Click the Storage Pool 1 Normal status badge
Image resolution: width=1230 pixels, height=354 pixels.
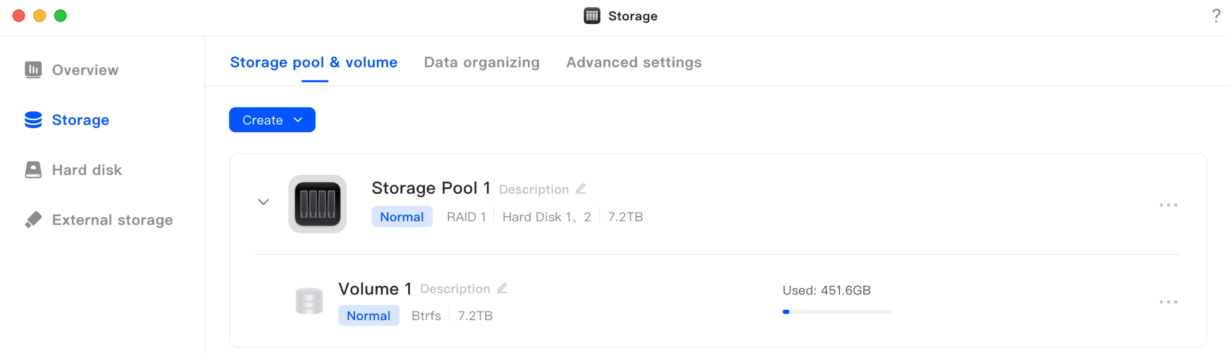click(x=402, y=217)
